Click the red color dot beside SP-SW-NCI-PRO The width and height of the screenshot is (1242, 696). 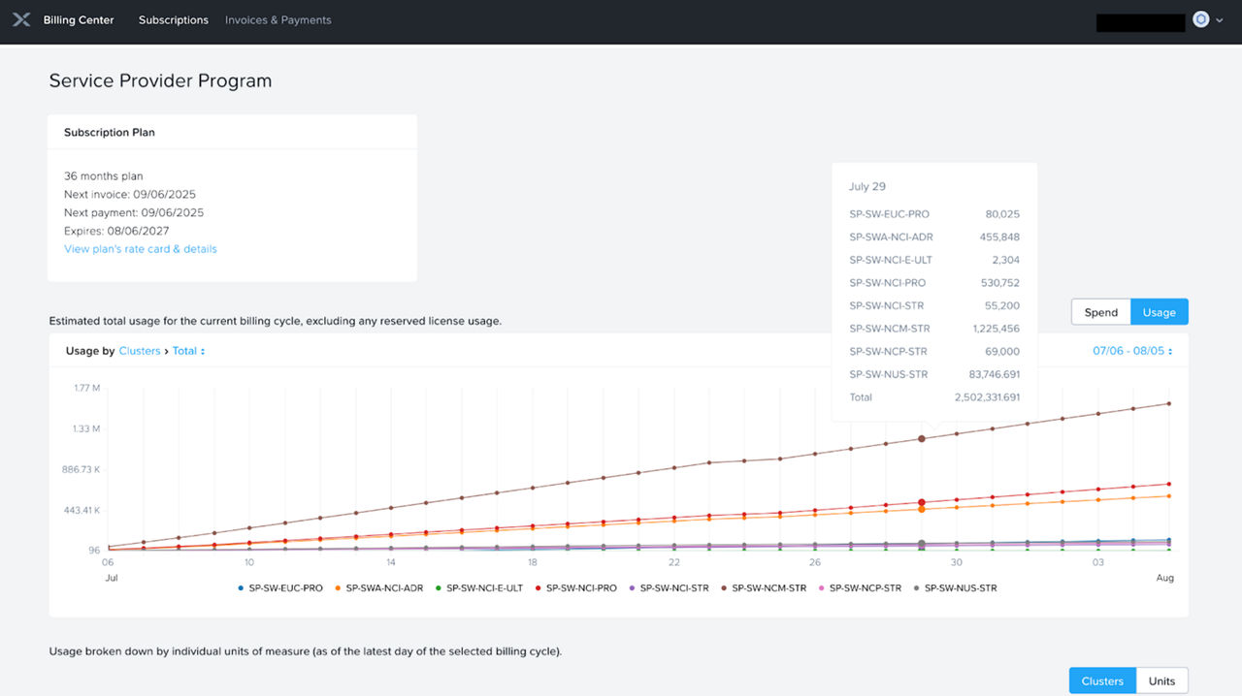(539, 587)
